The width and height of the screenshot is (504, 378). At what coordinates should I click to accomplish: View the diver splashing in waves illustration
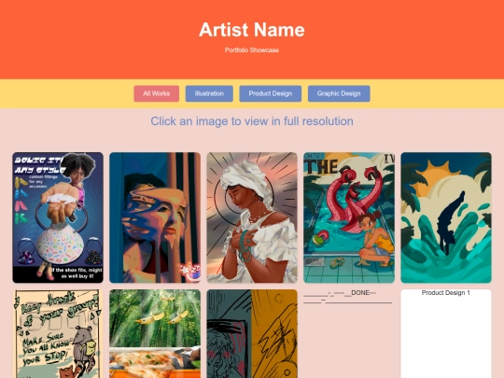pyautogui.click(x=446, y=217)
